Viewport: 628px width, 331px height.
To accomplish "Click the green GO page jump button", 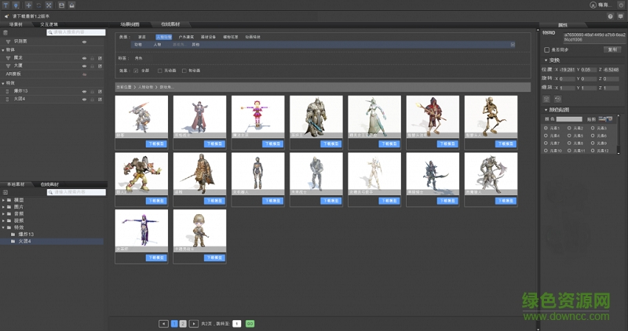I will click(249, 323).
